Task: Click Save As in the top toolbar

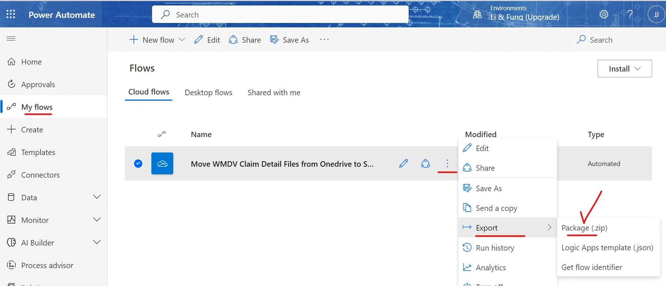Action: point(290,40)
